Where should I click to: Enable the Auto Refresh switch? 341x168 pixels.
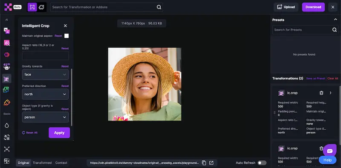[262, 163]
